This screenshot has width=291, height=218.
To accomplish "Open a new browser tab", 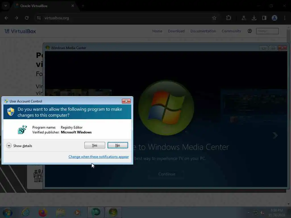I will click(x=83, y=6).
